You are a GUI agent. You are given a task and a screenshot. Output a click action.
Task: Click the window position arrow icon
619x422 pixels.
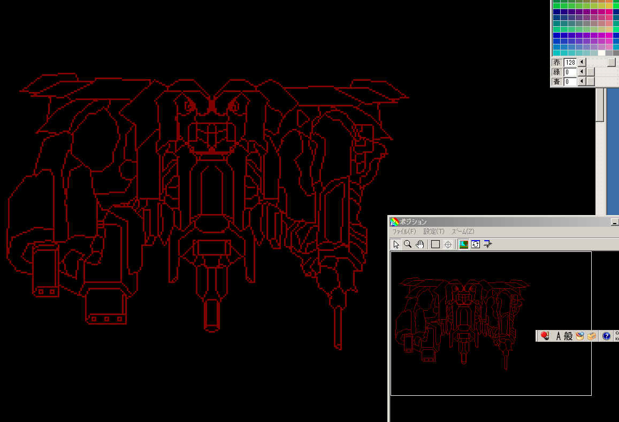pos(487,244)
